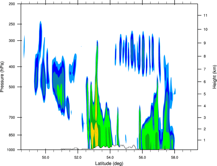217x166 pixels.
Task: Click the 11 km height tick label
Action: pos(205,15)
